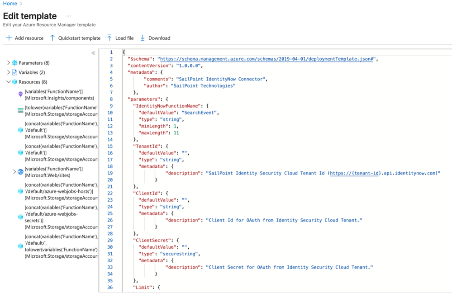The image size is (452, 293).
Task: Click the "SailPoint Technologies" author value
Action: point(203,86)
